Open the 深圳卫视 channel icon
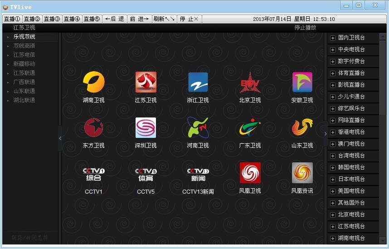The height and width of the screenshot is (249, 389). click(x=146, y=127)
